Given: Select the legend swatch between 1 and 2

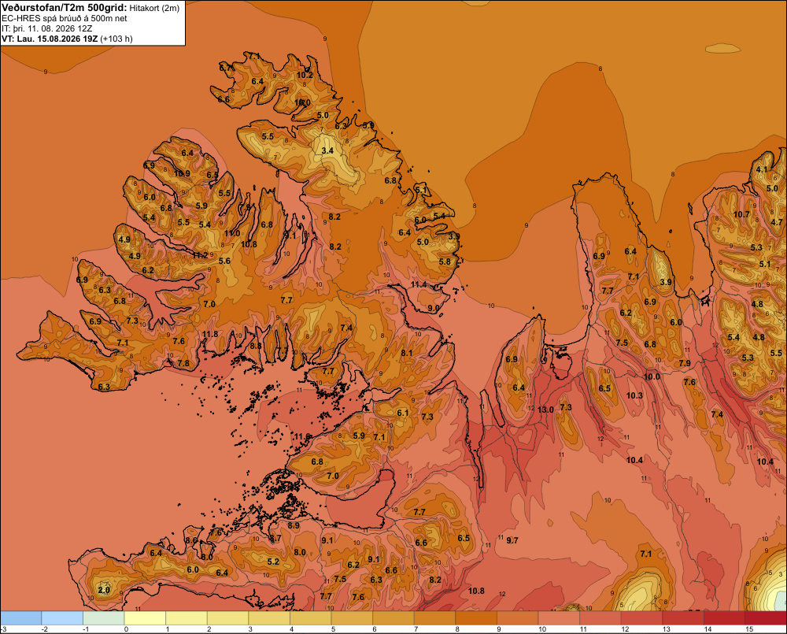Looking at the screenshot, I should click(x=187, y=618).
